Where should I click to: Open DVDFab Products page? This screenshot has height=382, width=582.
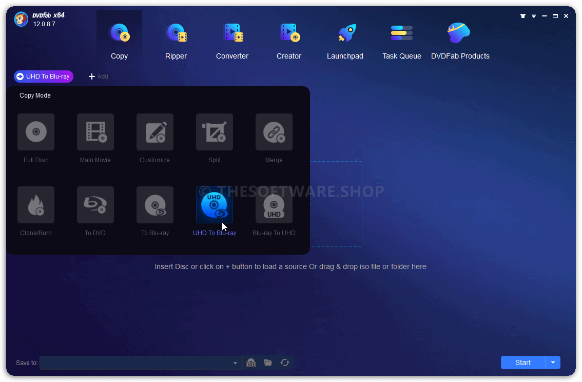[460, 41]
